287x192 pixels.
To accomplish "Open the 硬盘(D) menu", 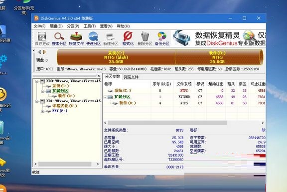I will [x=56, y=26].
